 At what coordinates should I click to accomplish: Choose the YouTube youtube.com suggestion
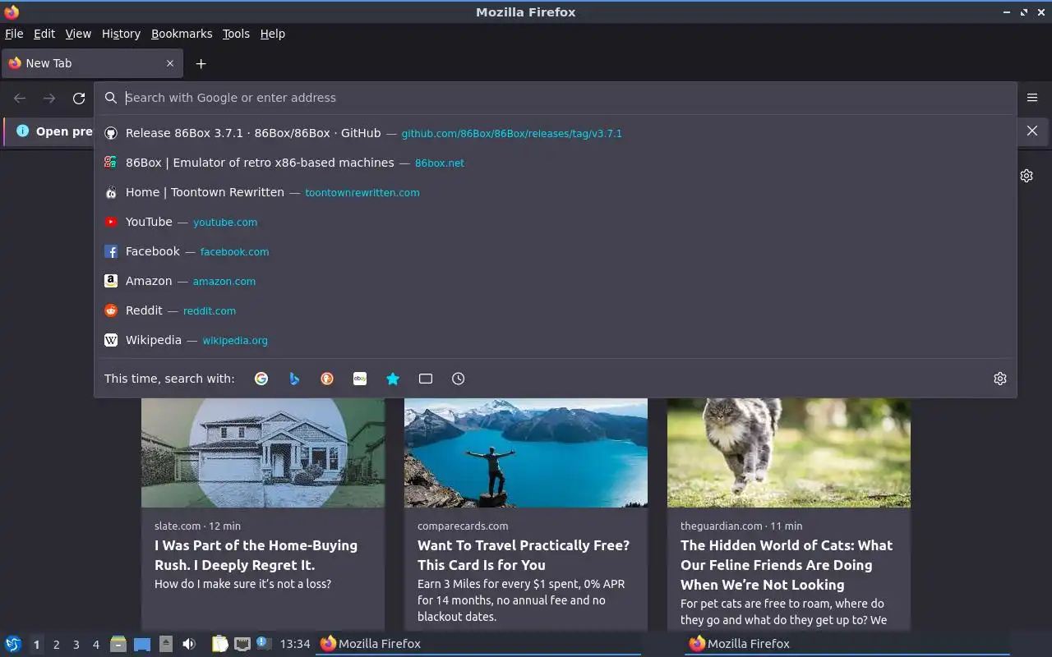tap(556, 222)
